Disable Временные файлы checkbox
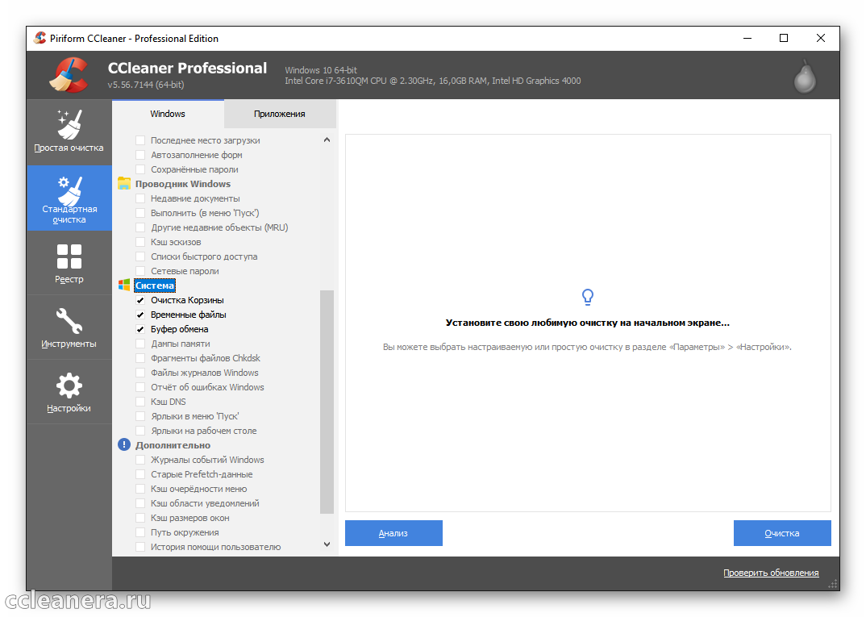This screenshot has height=617, width=866. point(140,315)
